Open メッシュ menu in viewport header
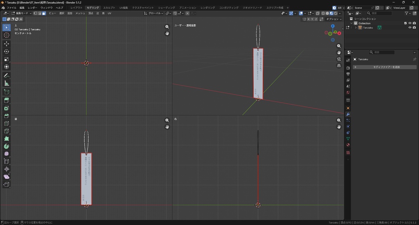 click(x=80, y=13)
